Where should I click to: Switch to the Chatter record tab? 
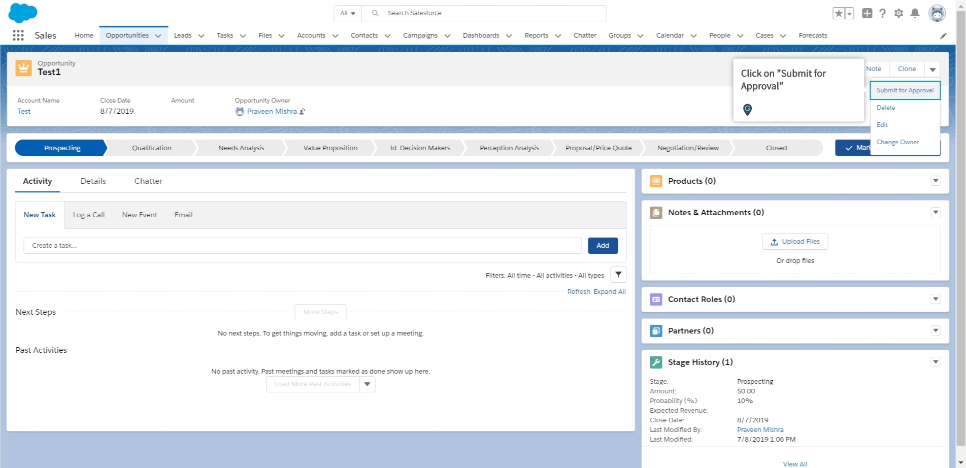tap(148, 181)
